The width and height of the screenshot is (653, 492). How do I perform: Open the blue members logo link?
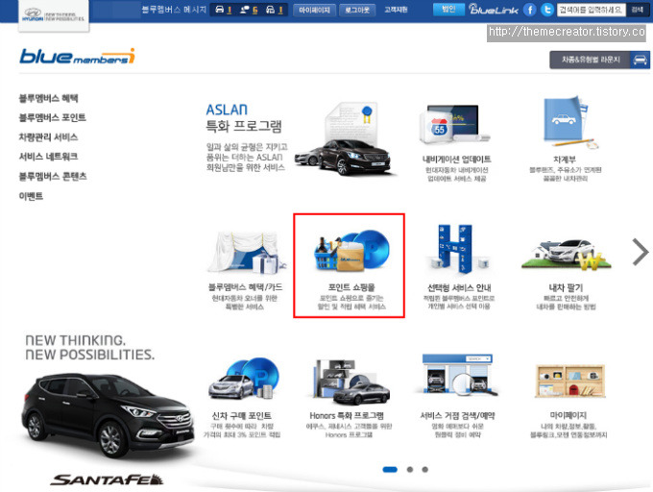[78, 57]
